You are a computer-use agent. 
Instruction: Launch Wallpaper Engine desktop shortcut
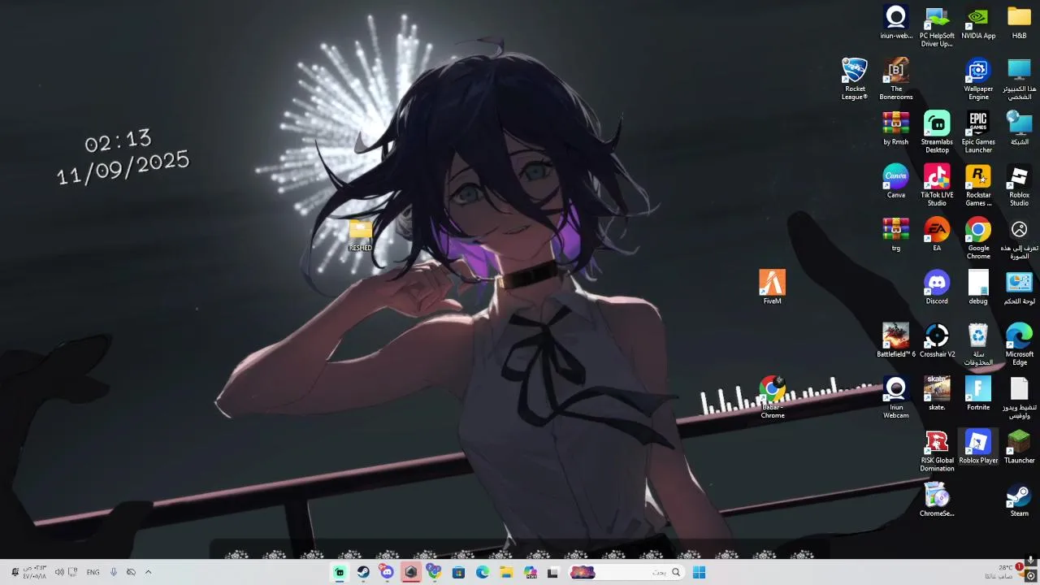coord(978,80)
